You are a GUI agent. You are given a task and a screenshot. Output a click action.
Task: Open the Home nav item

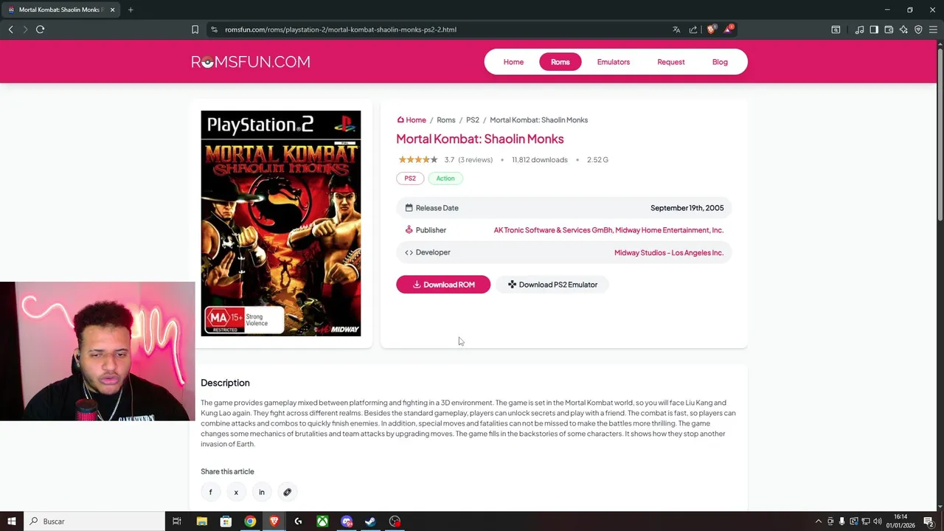[513, 62]
